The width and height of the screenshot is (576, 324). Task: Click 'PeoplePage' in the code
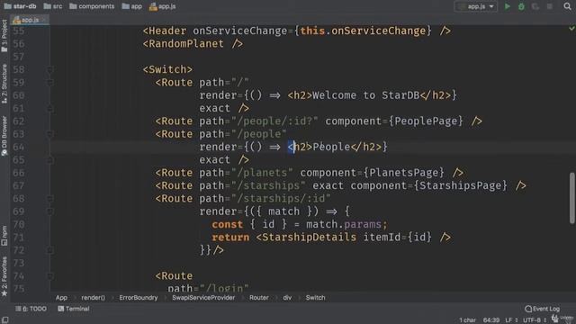point(426,121)
